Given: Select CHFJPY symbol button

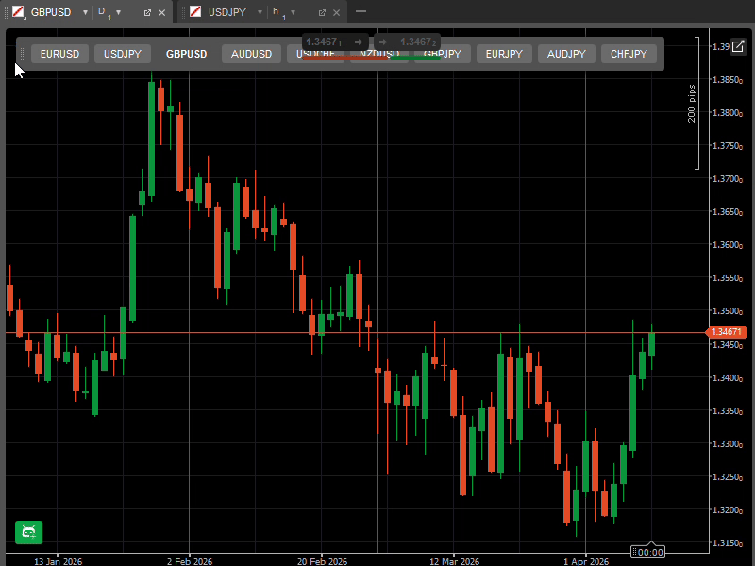Looking at the screenshot, I should (629, 54).
